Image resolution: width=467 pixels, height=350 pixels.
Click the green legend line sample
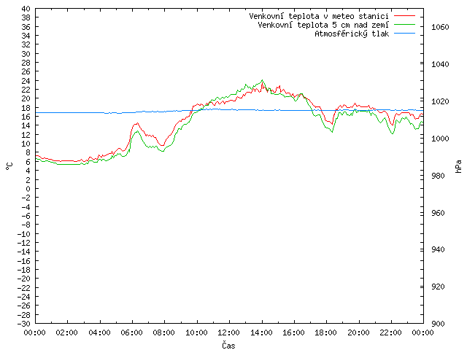coord(404,24)
